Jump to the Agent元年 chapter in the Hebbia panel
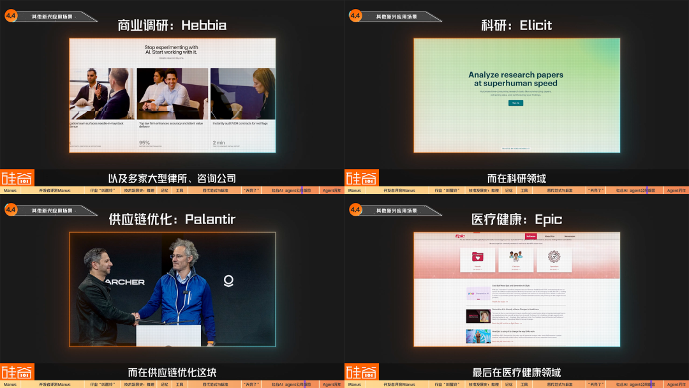 pyautogui.click(x=332, y=190)
